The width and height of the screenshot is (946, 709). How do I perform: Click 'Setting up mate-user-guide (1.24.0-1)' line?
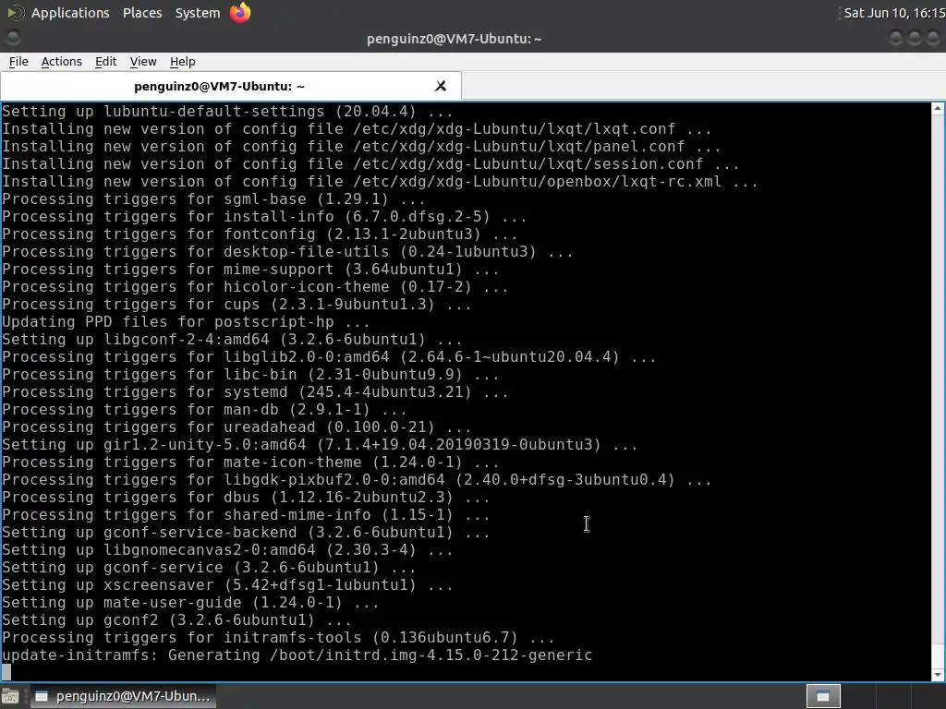tap(190, 602)
